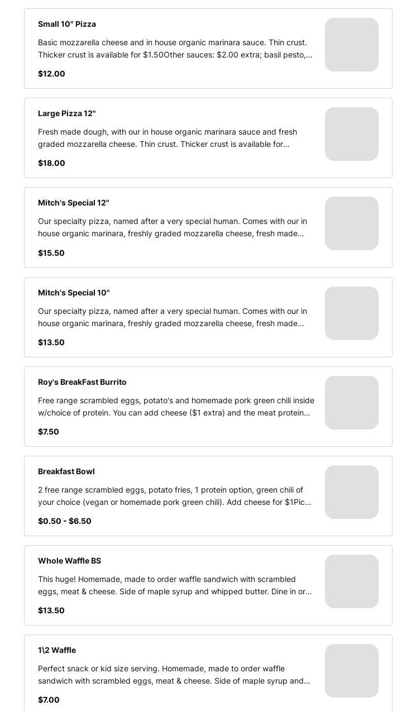
Task: Select the $7.50 burrito price
Action: pos(49,432)
